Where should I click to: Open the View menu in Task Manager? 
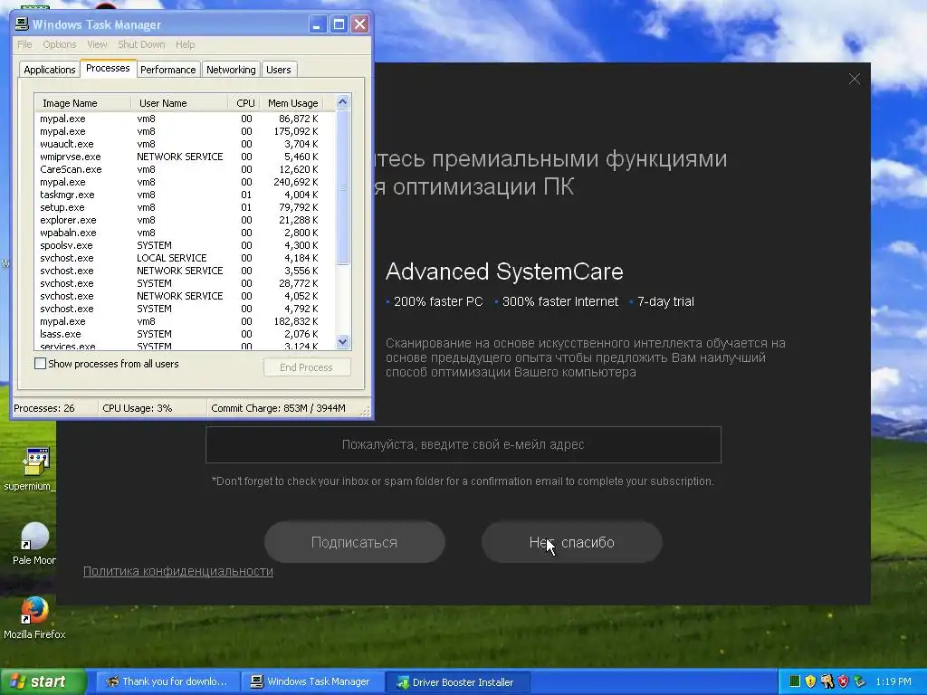[x=97, y=44]
